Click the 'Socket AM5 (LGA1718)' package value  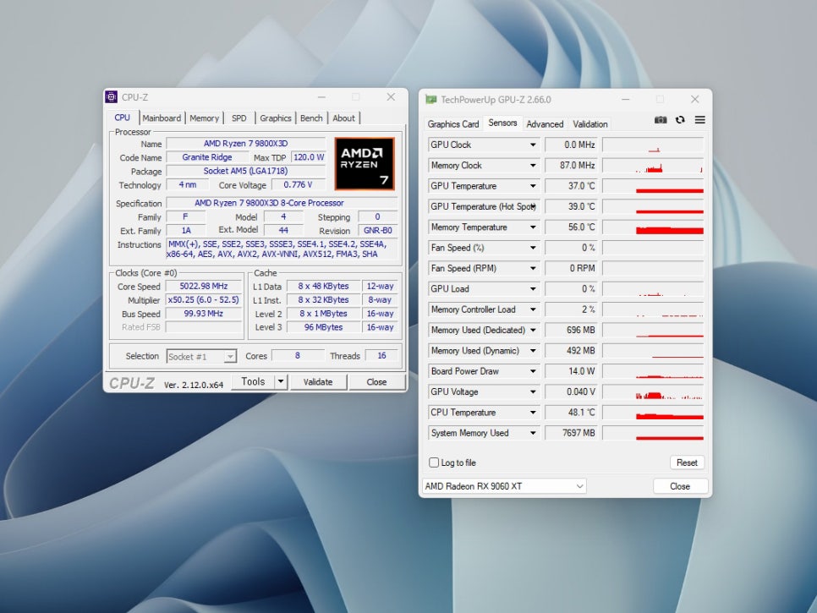245,171
